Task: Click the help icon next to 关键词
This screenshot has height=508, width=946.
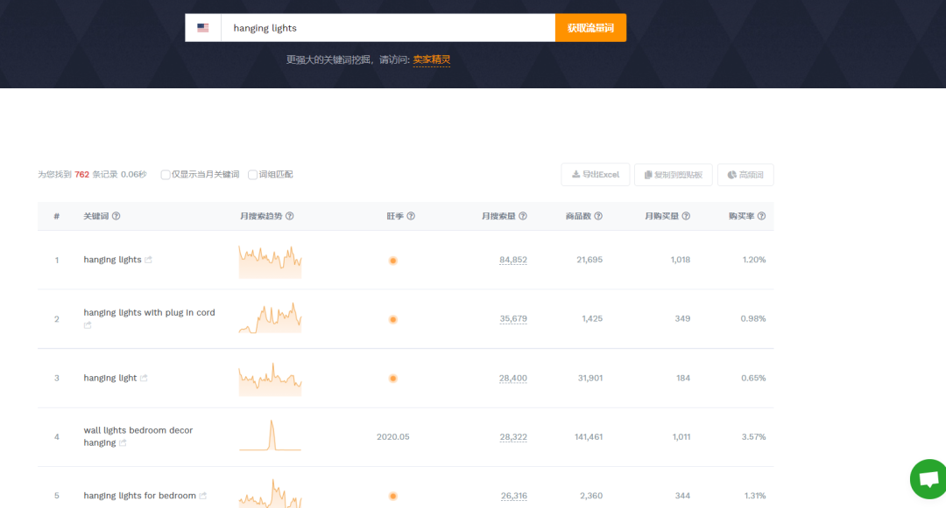Action: coord(116,216)
